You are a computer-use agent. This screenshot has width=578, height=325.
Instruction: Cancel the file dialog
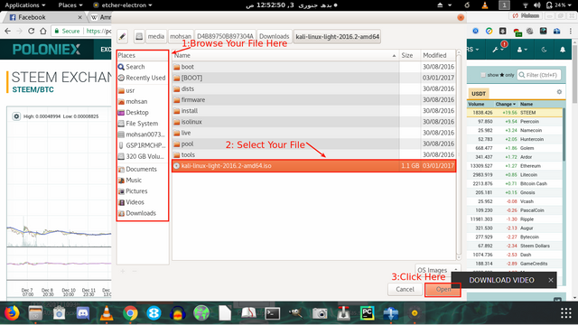405,289
